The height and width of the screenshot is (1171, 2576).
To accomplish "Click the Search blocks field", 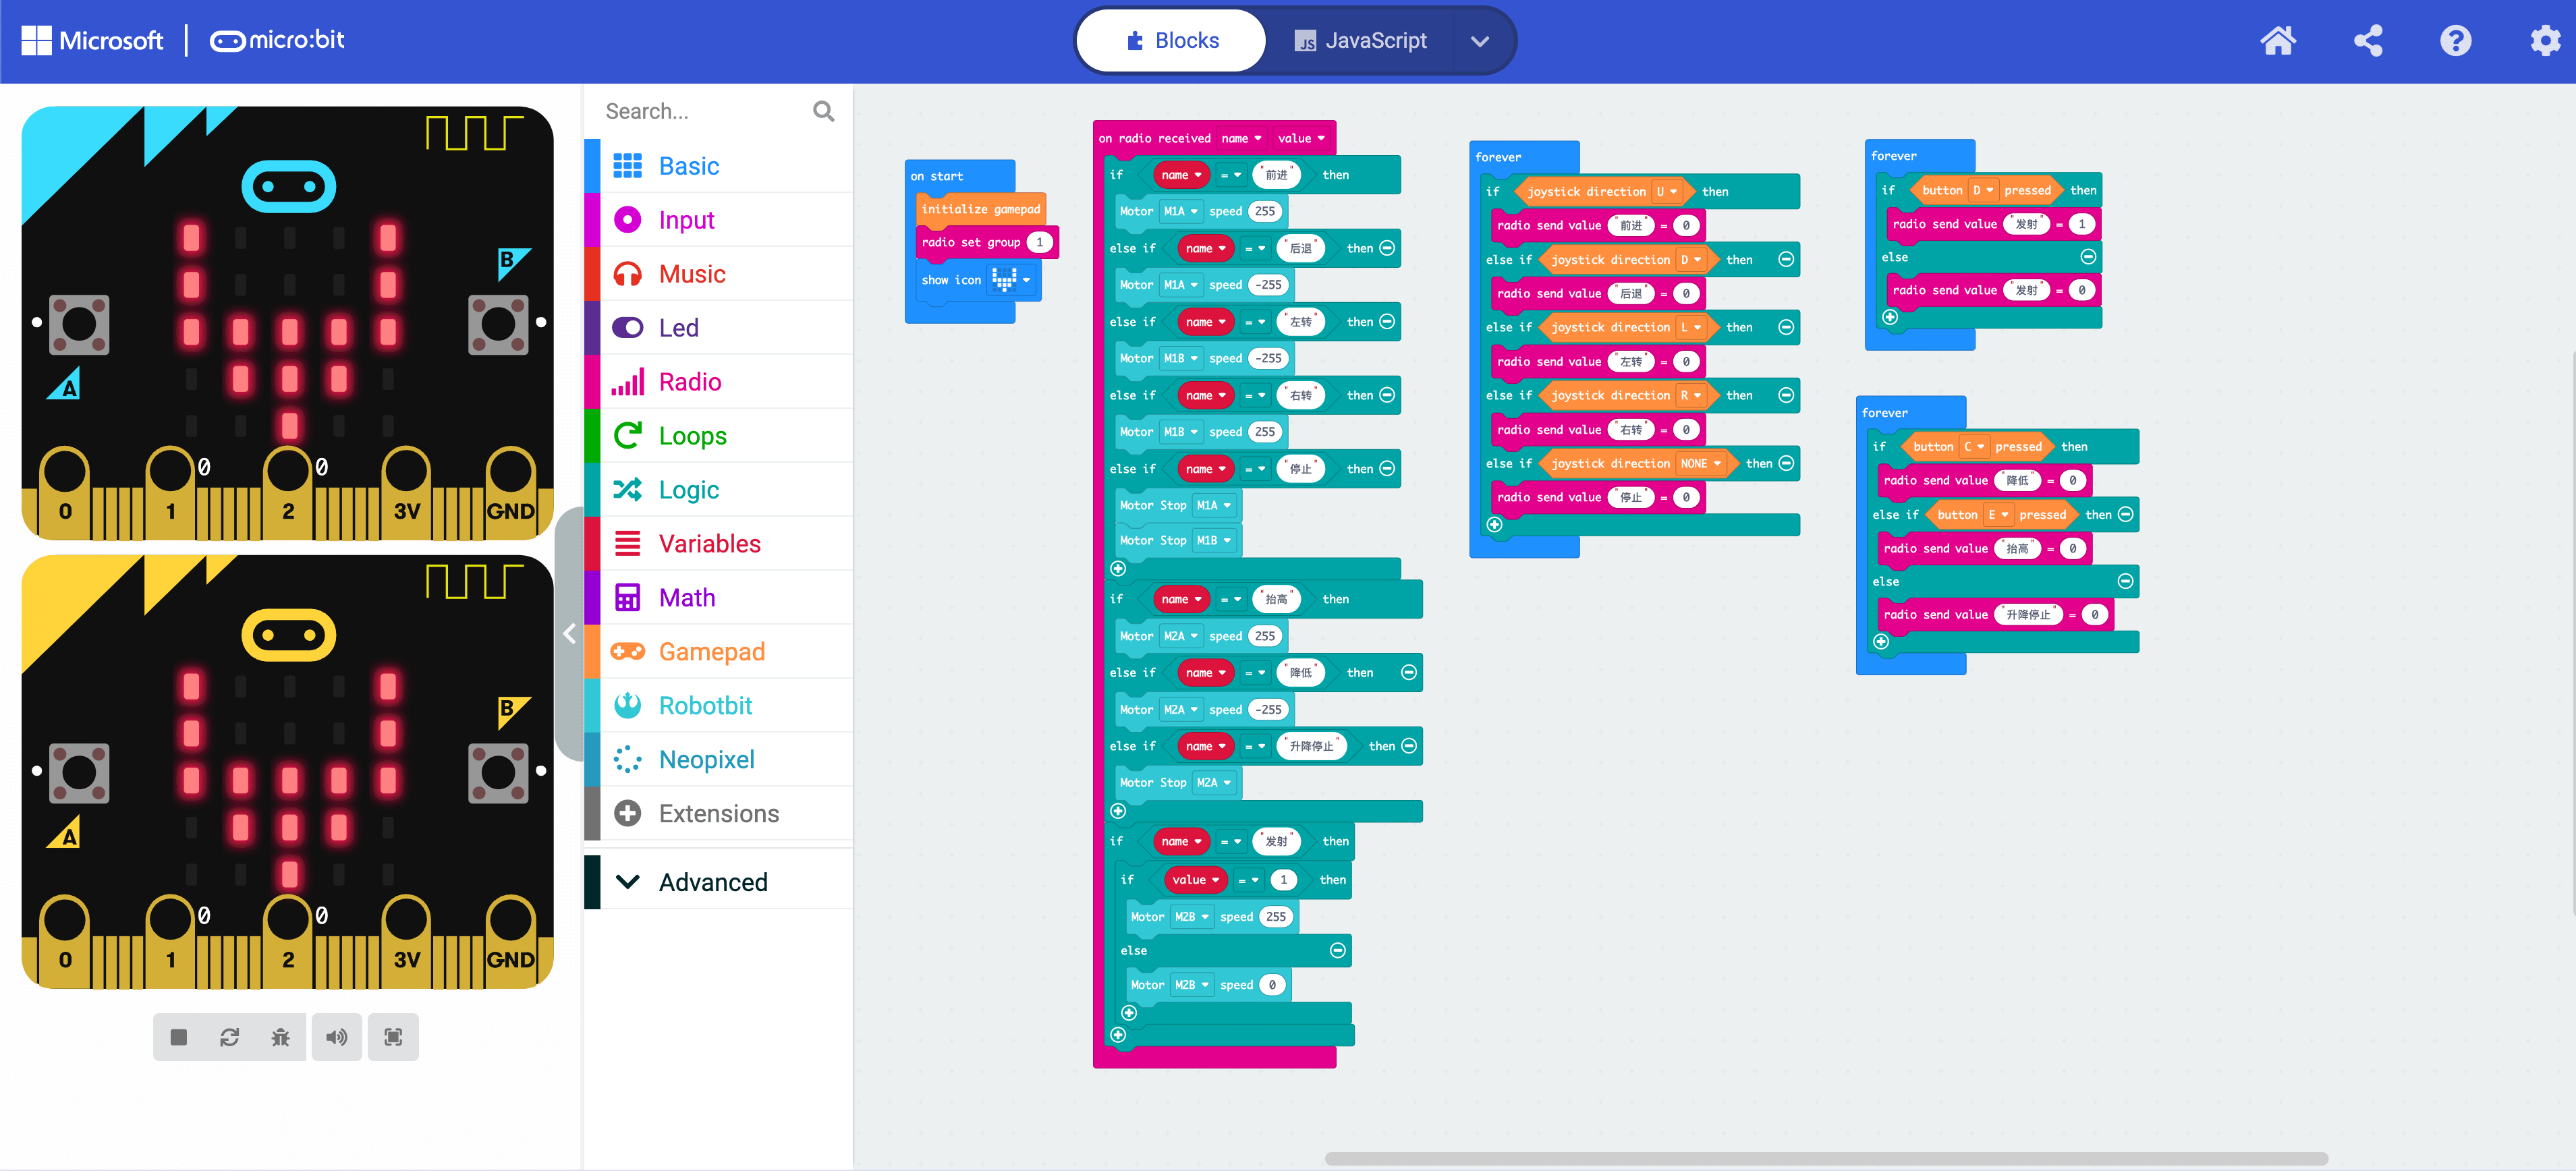I will coord(705,111).
